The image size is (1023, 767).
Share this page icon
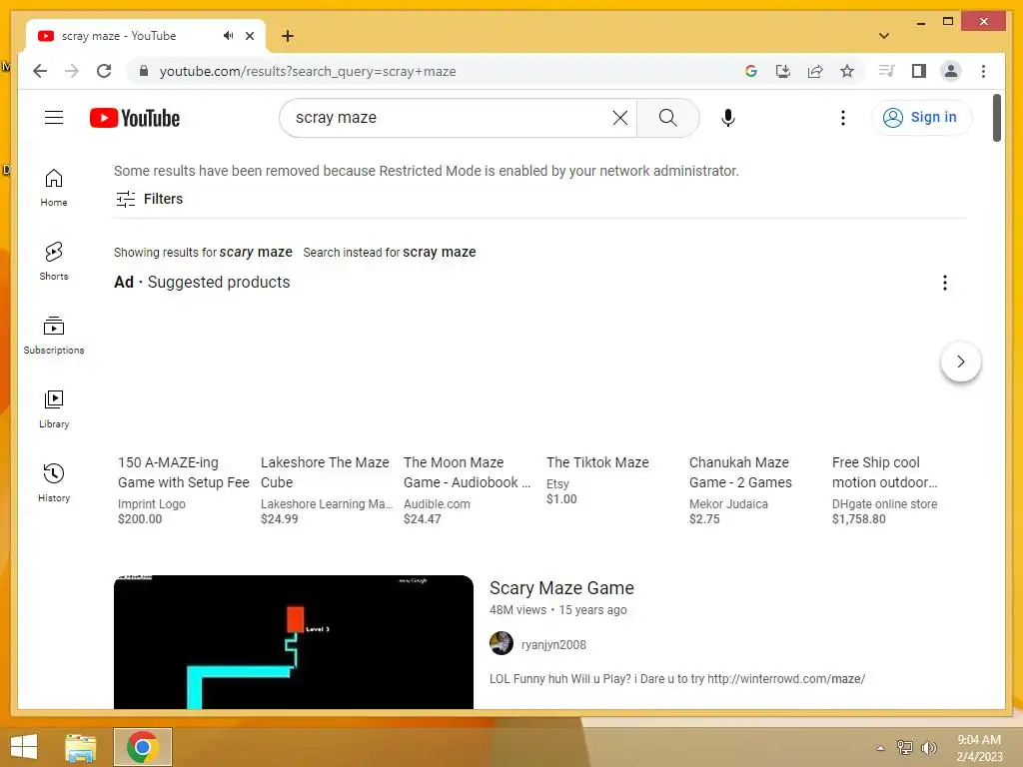tap(815, 71)
